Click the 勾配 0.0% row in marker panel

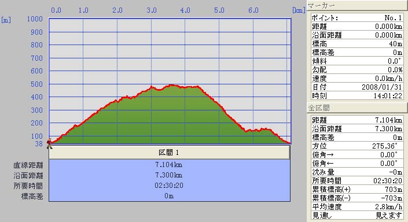tap(357, 70)
